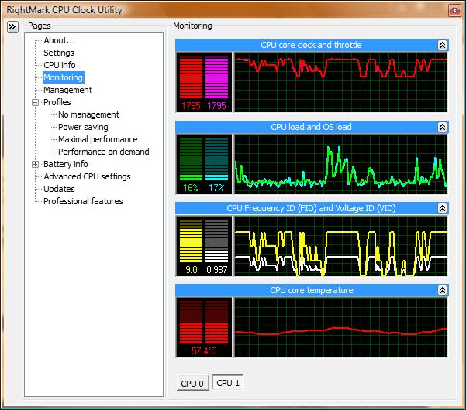Image resolution: width=466 pixels, height=410 pixels.
Task: Click the yellow FID bar meter
Action: 191,241
